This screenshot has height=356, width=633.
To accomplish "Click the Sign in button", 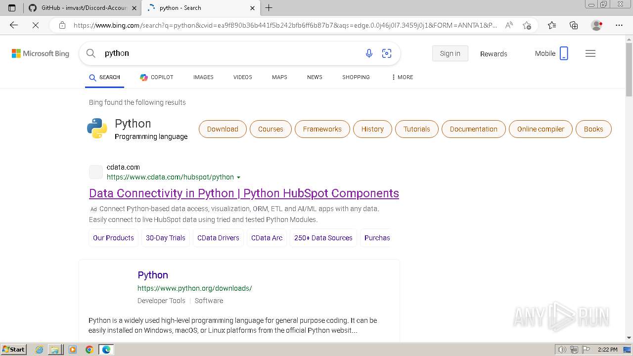I will (x=450, y=53).
